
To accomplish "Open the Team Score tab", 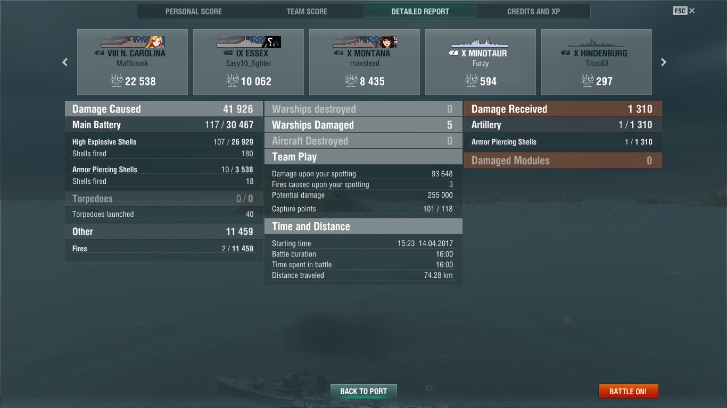I will pyautogui.click(x=307, y=11).
